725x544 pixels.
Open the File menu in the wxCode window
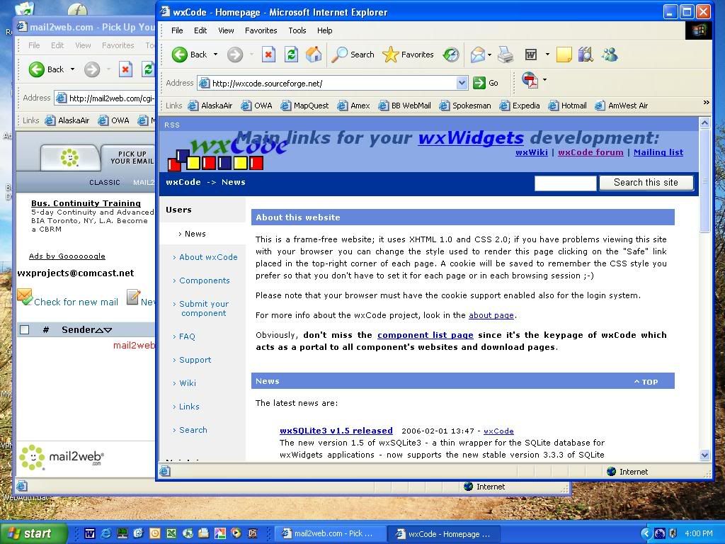[x=177, y=30]
